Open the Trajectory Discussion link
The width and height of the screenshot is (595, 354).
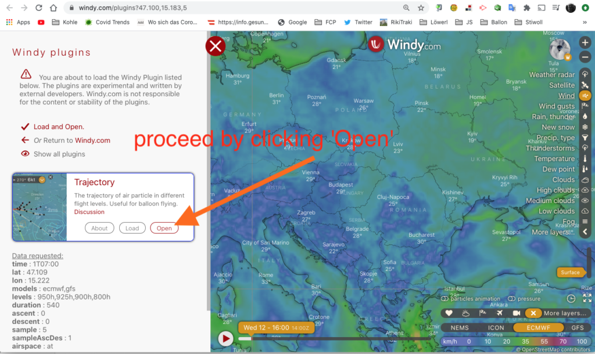(89, 212)
